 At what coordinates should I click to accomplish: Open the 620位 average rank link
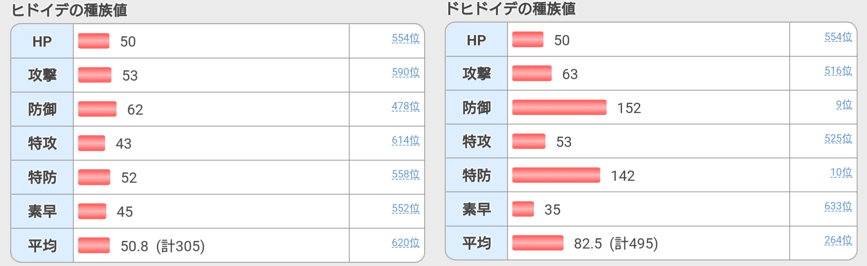click(x=406, y=243)
